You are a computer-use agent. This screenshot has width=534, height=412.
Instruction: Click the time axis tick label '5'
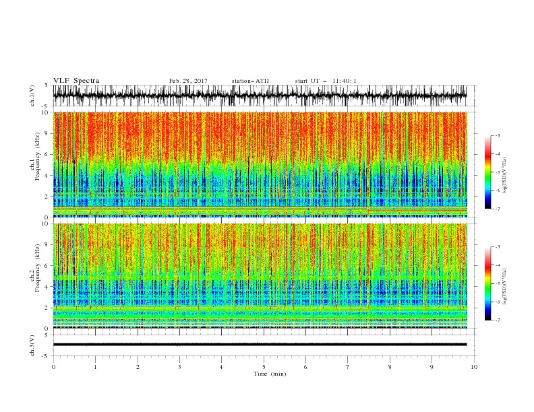[x=264, y=367]
